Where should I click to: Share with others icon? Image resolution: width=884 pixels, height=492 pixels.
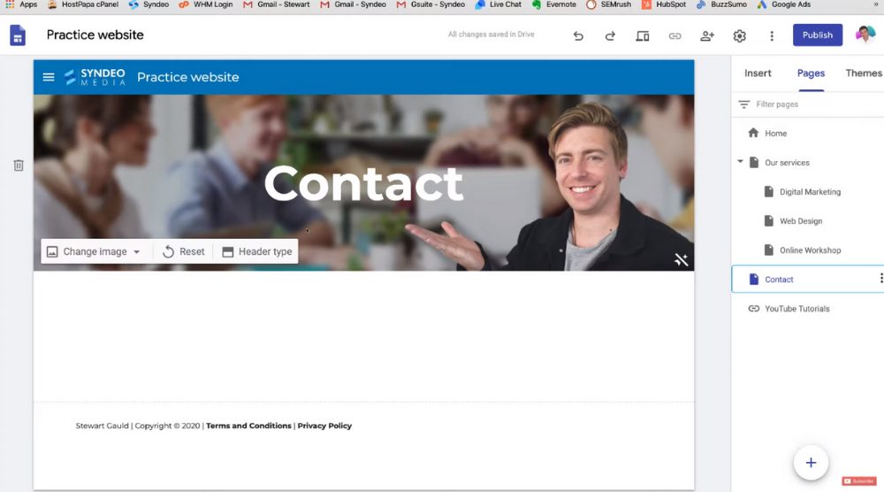coord(707,36)
